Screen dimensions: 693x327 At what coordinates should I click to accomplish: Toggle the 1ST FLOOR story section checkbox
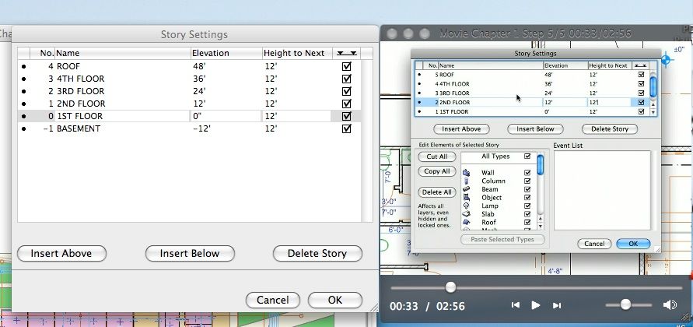[x=347, y=116]
